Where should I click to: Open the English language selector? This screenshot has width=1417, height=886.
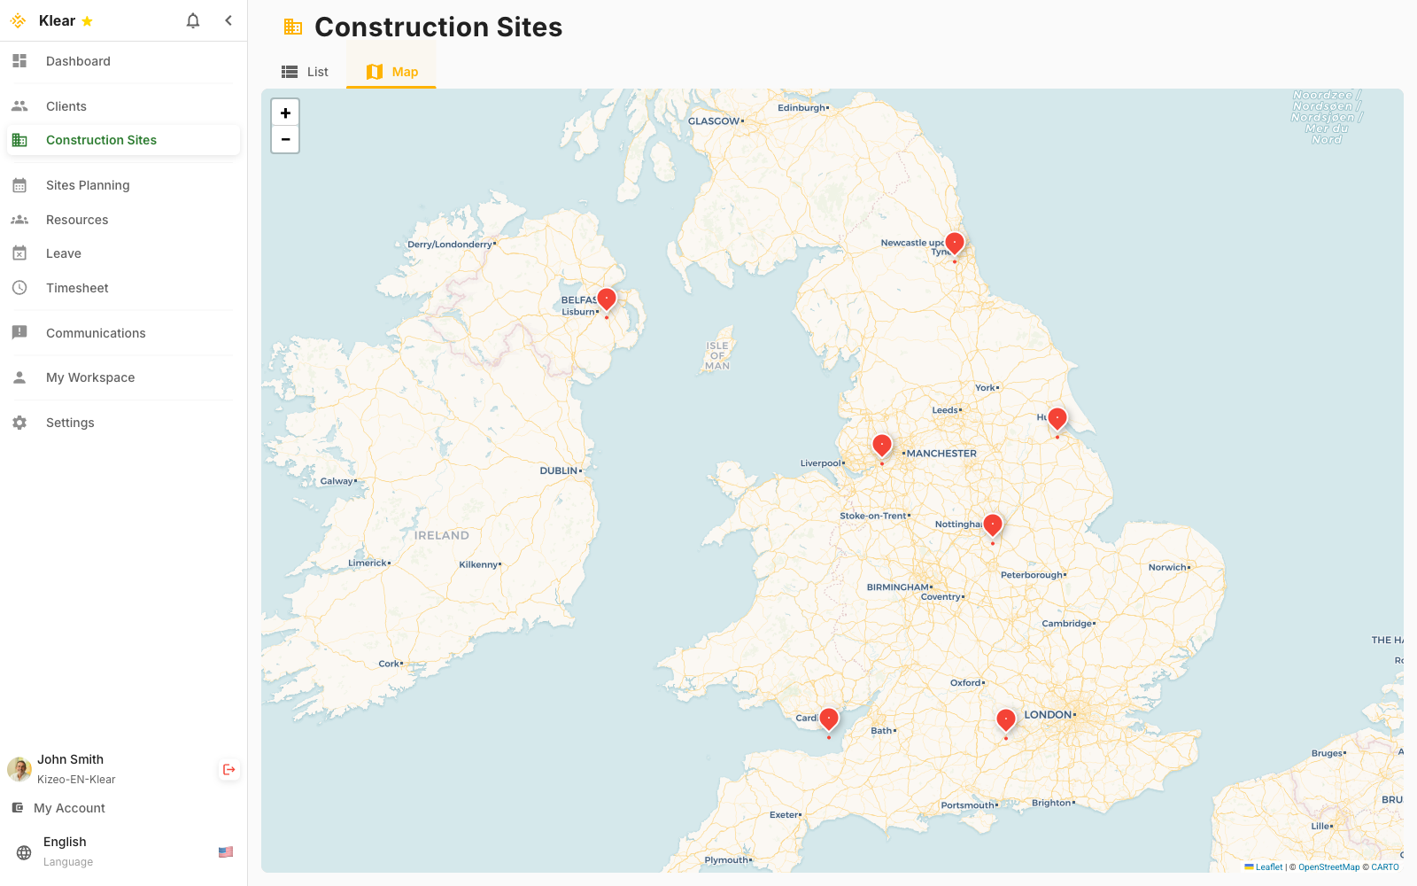65,842
